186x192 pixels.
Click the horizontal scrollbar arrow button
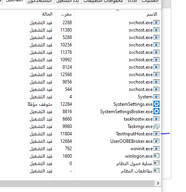tap(158, 183)
